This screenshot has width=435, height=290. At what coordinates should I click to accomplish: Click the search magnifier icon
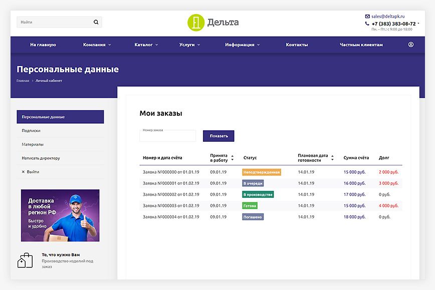pyautogui.click(x=96, y=22)
